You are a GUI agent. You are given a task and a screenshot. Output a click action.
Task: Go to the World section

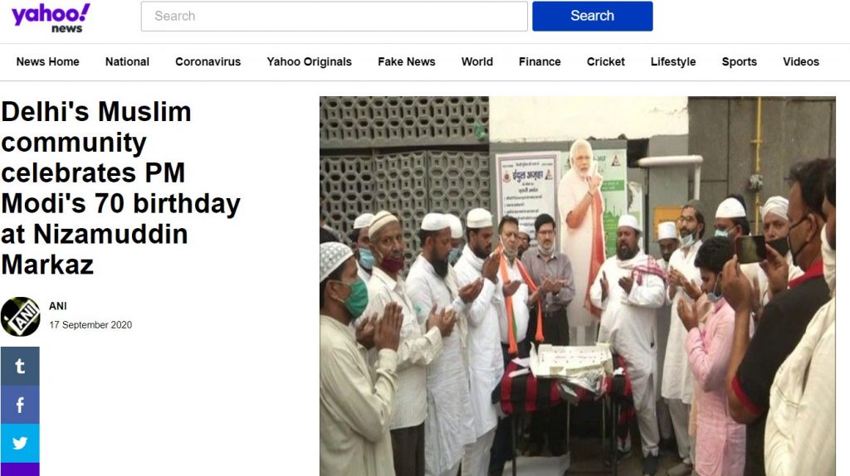click(x=477, y=61)
